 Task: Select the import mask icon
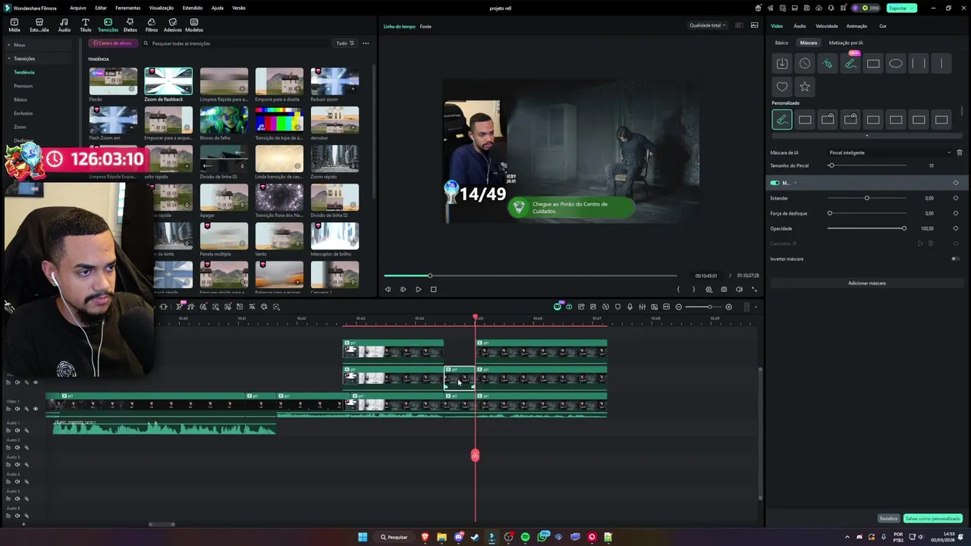tap(782, 64)
